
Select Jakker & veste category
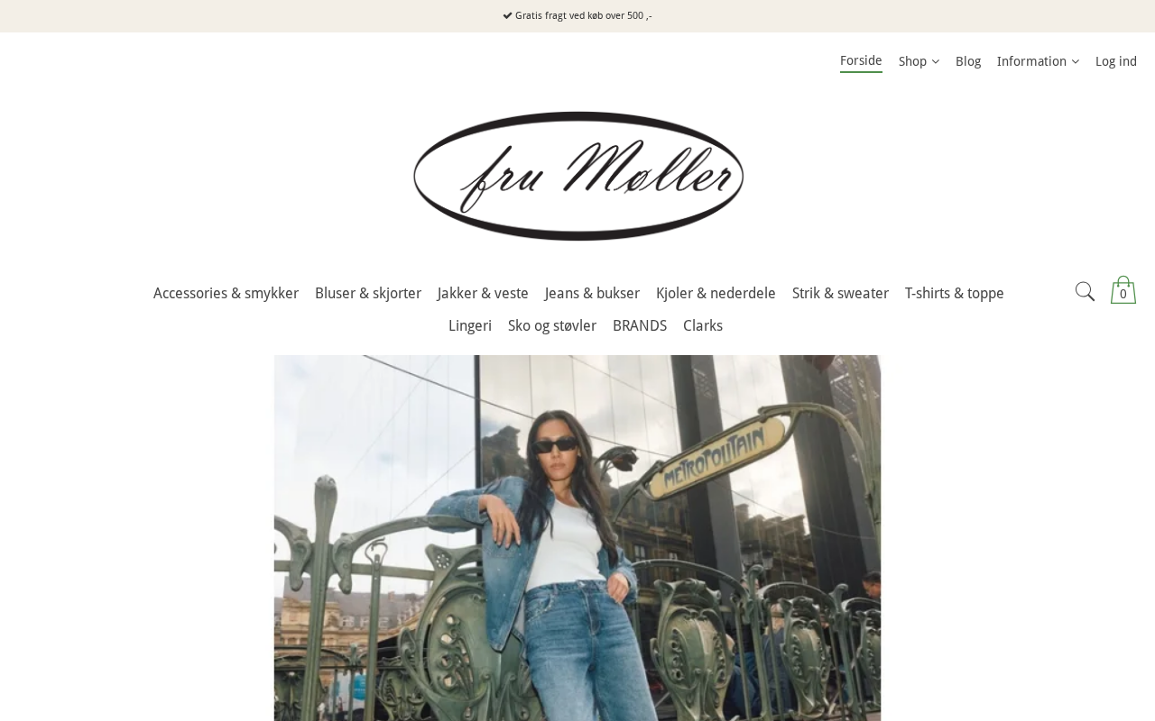click(483, 293)
